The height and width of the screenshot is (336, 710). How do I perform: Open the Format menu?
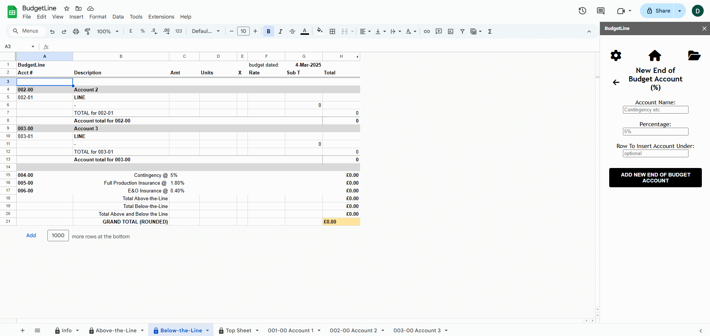click(98, 17)
